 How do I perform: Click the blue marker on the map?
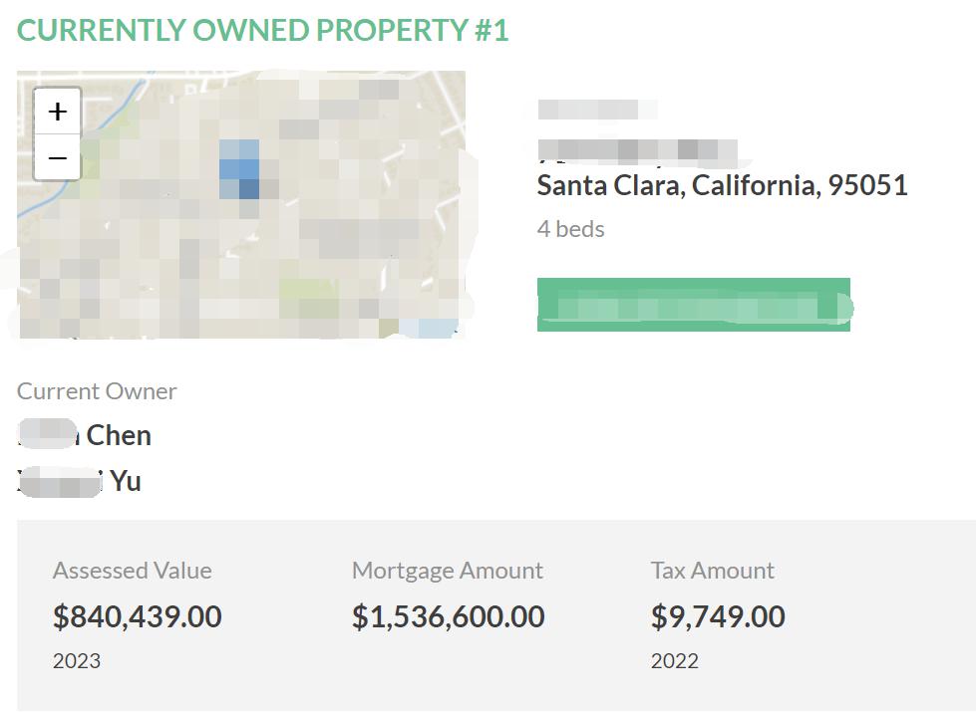click(239, 169)
